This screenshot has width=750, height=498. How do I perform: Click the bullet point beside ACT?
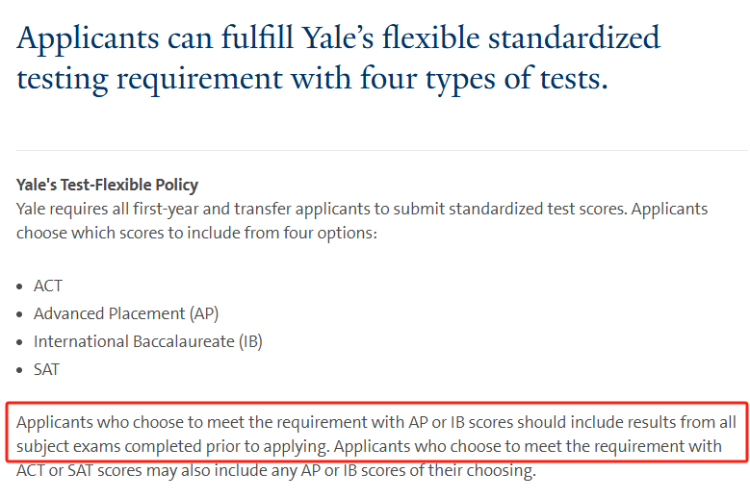tap(21, 286)
